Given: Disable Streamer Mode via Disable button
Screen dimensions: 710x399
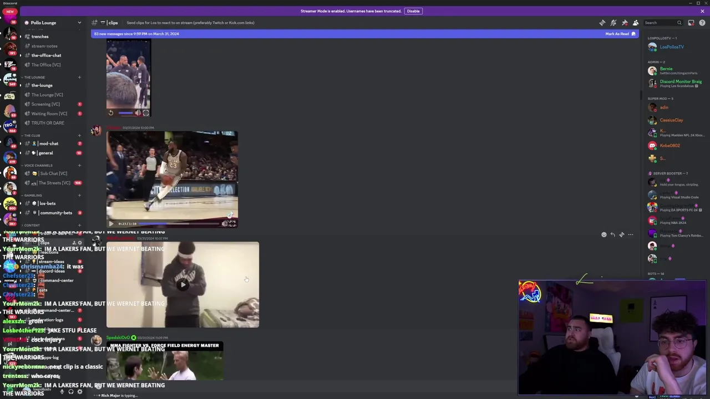Looking at the screenshot, I should [413, 11].
